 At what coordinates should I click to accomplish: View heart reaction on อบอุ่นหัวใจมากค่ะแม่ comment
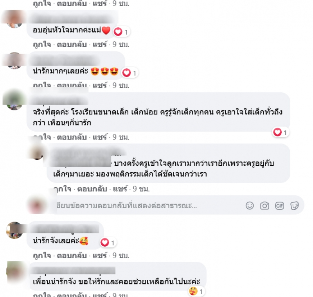coord(121,32)
